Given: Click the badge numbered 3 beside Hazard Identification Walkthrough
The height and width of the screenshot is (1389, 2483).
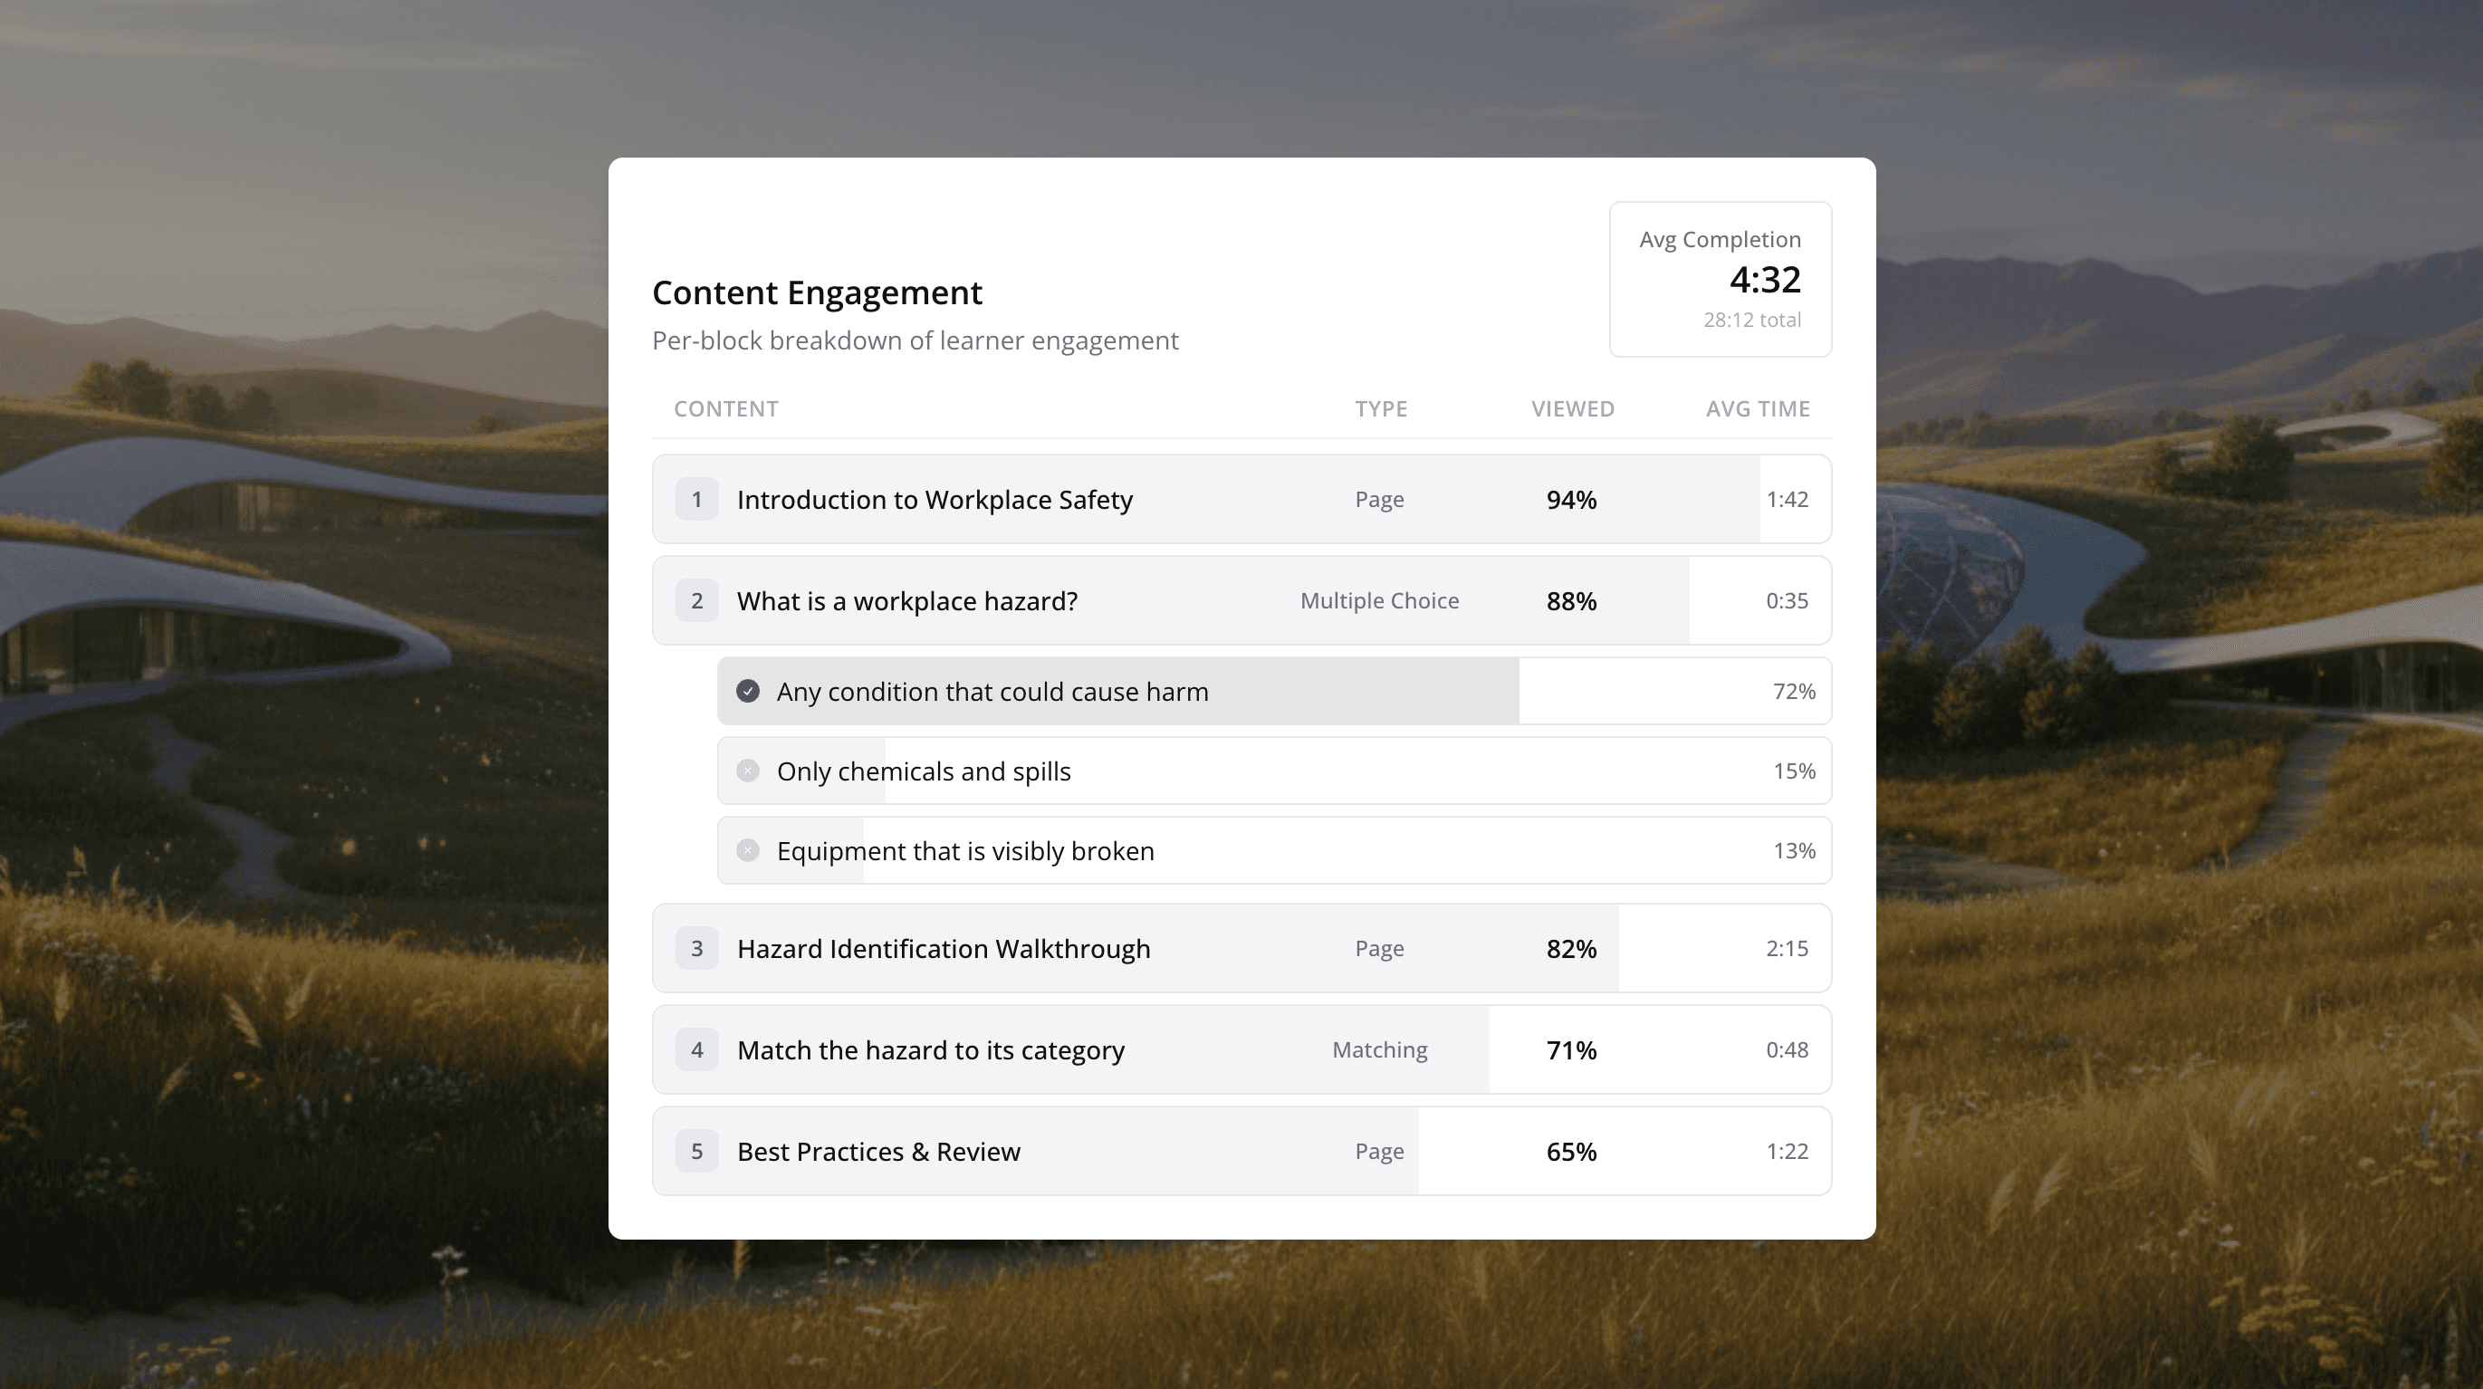Looking at the screenshot, I should (696, 949).
